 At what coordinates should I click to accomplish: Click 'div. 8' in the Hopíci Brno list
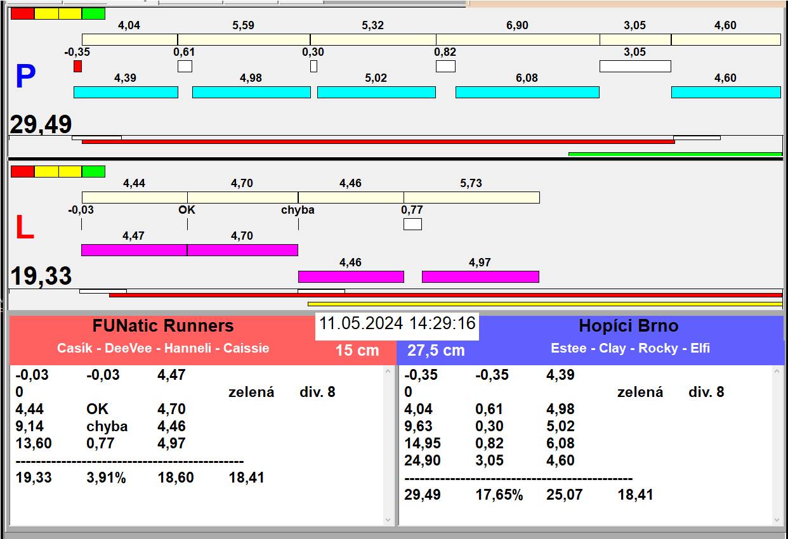tap(706, 392)
